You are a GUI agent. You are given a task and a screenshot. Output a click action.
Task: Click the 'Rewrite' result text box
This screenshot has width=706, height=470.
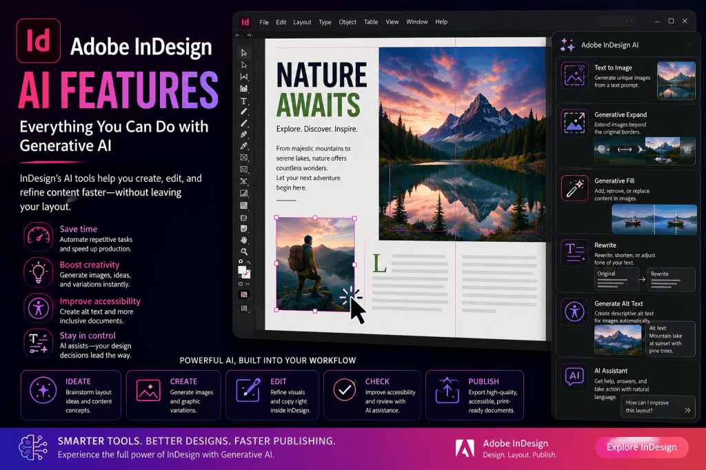pyautogui.click(x=671, y=280)
